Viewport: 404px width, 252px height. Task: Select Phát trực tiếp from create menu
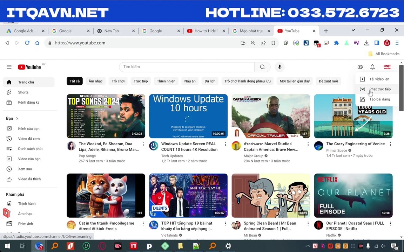pos(377,89)
